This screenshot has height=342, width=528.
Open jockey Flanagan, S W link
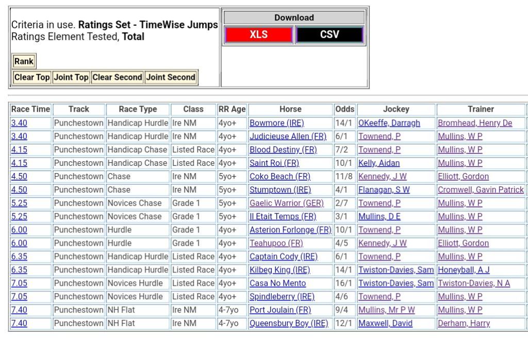coord(384,190)
